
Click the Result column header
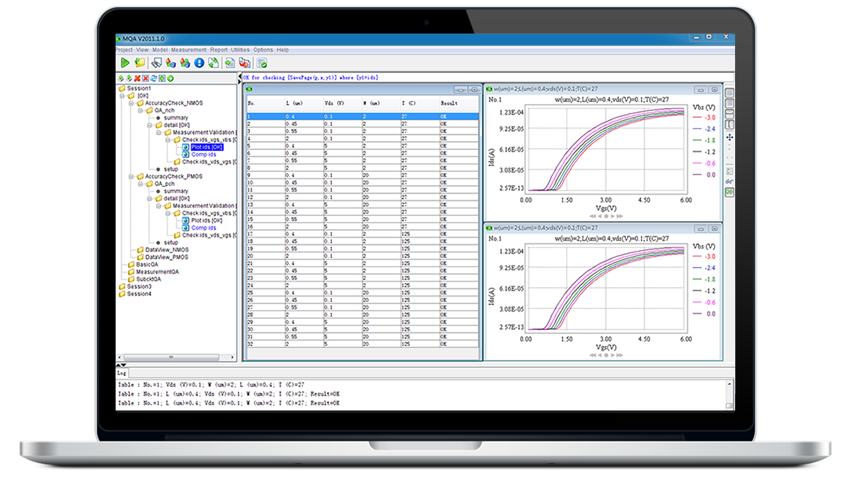pyautogui.click(x=458, y=103)
